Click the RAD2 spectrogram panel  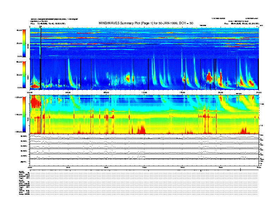pyautogui.click(x=144, y=43)
